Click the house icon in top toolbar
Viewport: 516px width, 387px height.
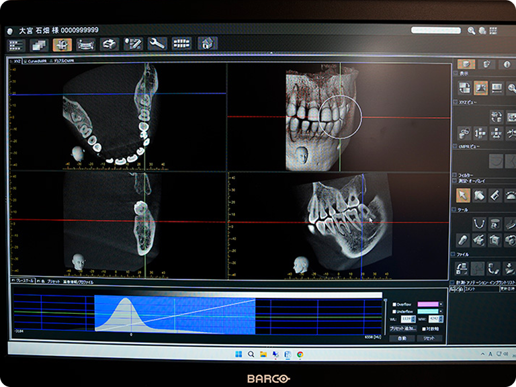[x=208, y=44]
